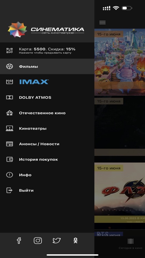Click the Wi-Fi status icon
Image resolution: width=145 pixels, height=258 pixels.
[116, 8]
